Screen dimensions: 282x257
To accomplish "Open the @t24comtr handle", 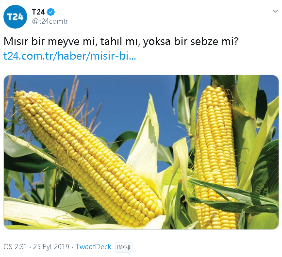I will [x=50, y=21].
